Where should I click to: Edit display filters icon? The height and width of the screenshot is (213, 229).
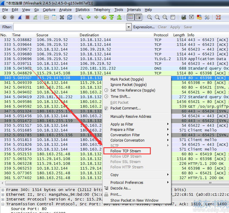[x=191, y=17]
